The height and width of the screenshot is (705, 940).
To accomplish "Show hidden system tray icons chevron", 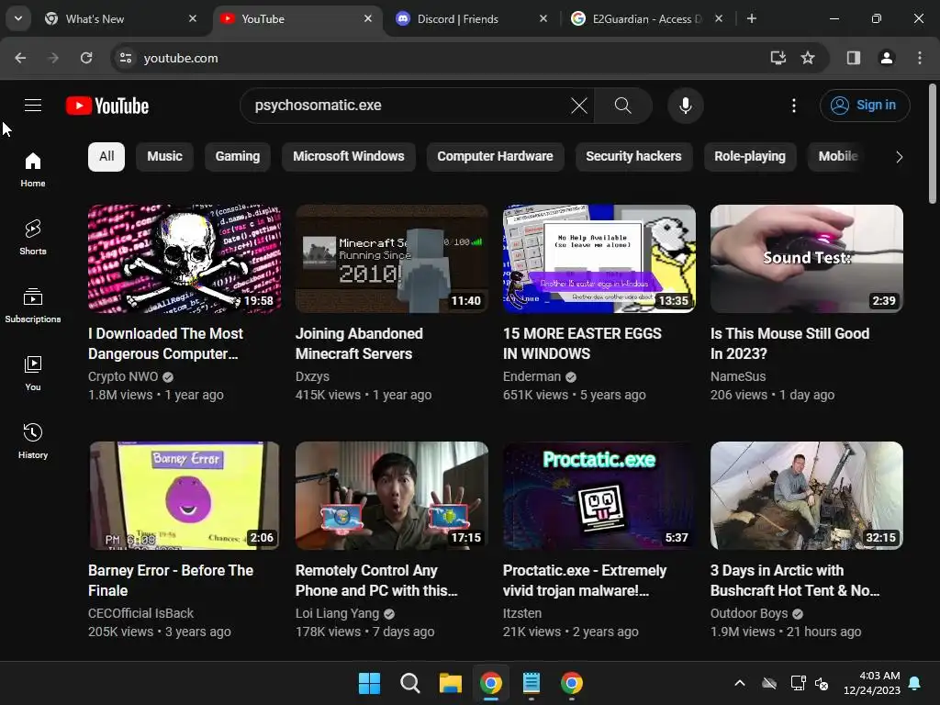I will pyautogui.click(x=740, y=683).
